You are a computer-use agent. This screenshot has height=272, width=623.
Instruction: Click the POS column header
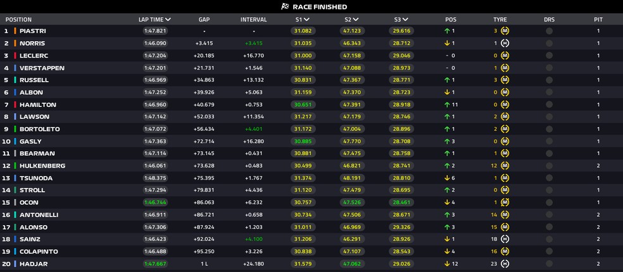(x=451, y=20)
